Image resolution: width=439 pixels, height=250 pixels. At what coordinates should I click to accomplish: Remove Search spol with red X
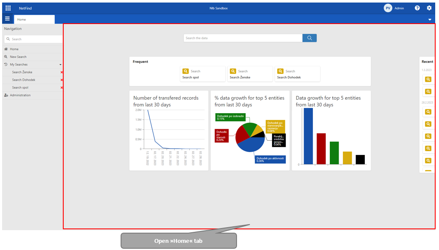(62, 88)
